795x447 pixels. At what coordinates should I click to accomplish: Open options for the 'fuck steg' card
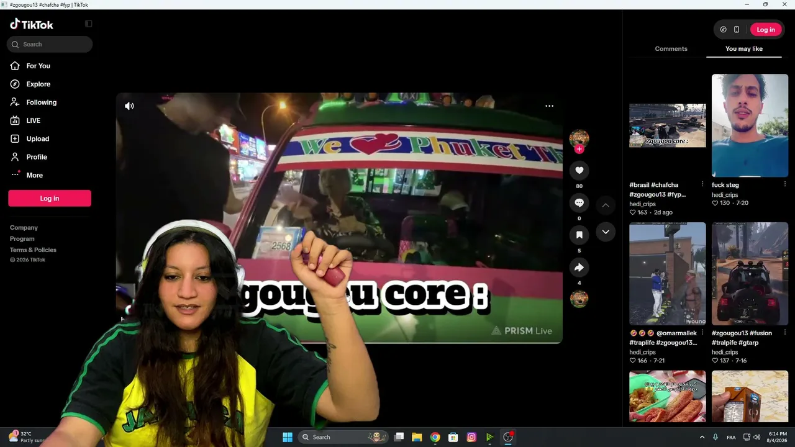tap(785, 184)
